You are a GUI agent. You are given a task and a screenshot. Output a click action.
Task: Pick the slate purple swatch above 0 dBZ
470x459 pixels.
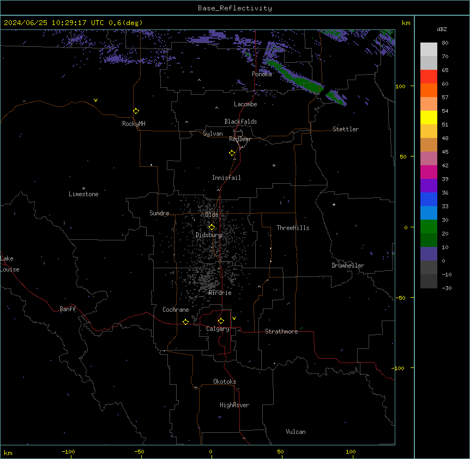pos(429,254)
